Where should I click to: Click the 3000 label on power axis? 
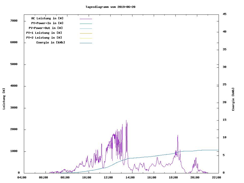[14, 108]
